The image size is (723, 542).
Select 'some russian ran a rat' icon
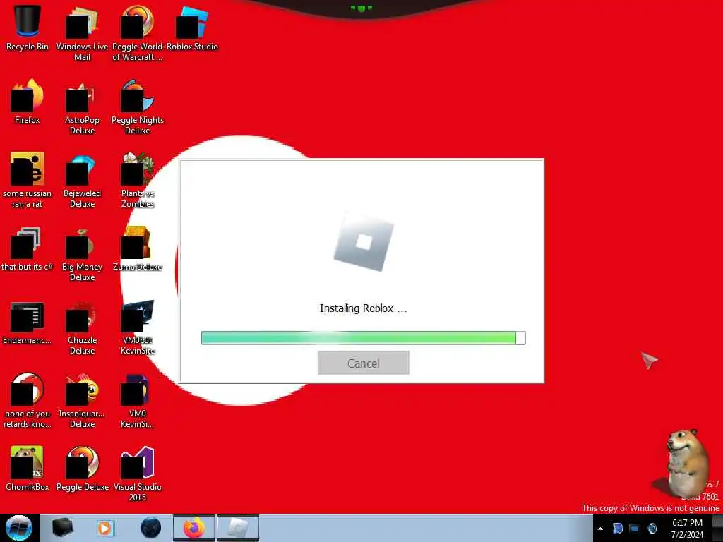[x=28, y=180]
